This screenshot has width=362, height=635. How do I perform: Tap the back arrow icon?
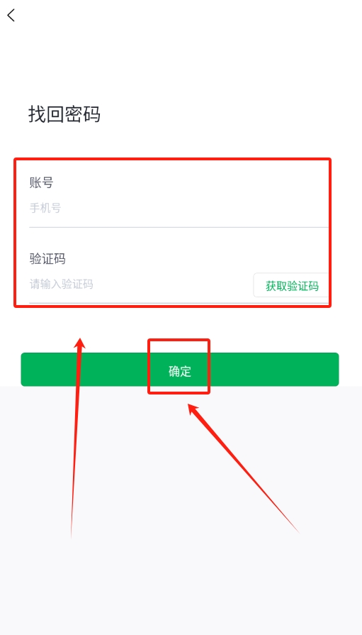[x=11, y=16]
